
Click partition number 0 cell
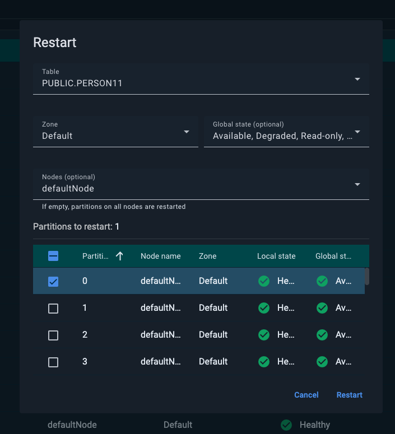[x=85, y=281]
